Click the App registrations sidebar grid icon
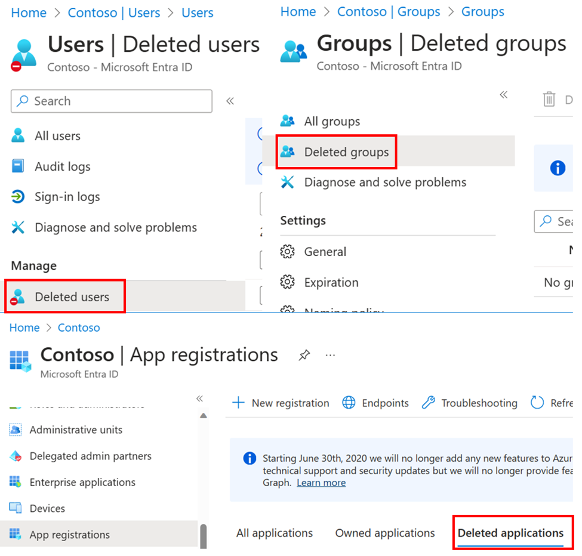The width and height of the screenshot is (582, 556). coord(15,534)
